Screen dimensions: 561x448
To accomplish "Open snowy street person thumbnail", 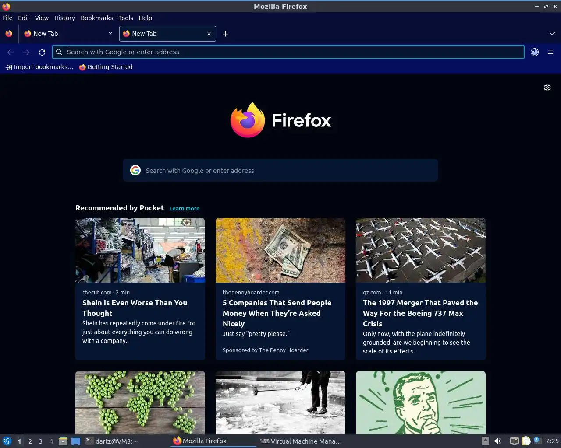I will pyautogui.click(x=280, y=402).
